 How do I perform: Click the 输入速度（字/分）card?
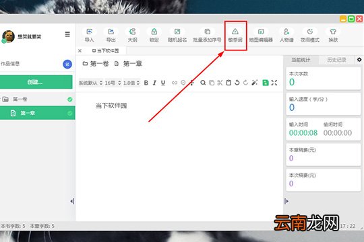(324, 104)
